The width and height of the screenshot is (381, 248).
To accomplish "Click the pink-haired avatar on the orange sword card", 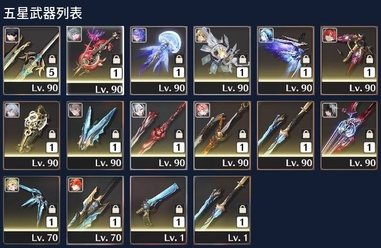I will tap(203, 110).
